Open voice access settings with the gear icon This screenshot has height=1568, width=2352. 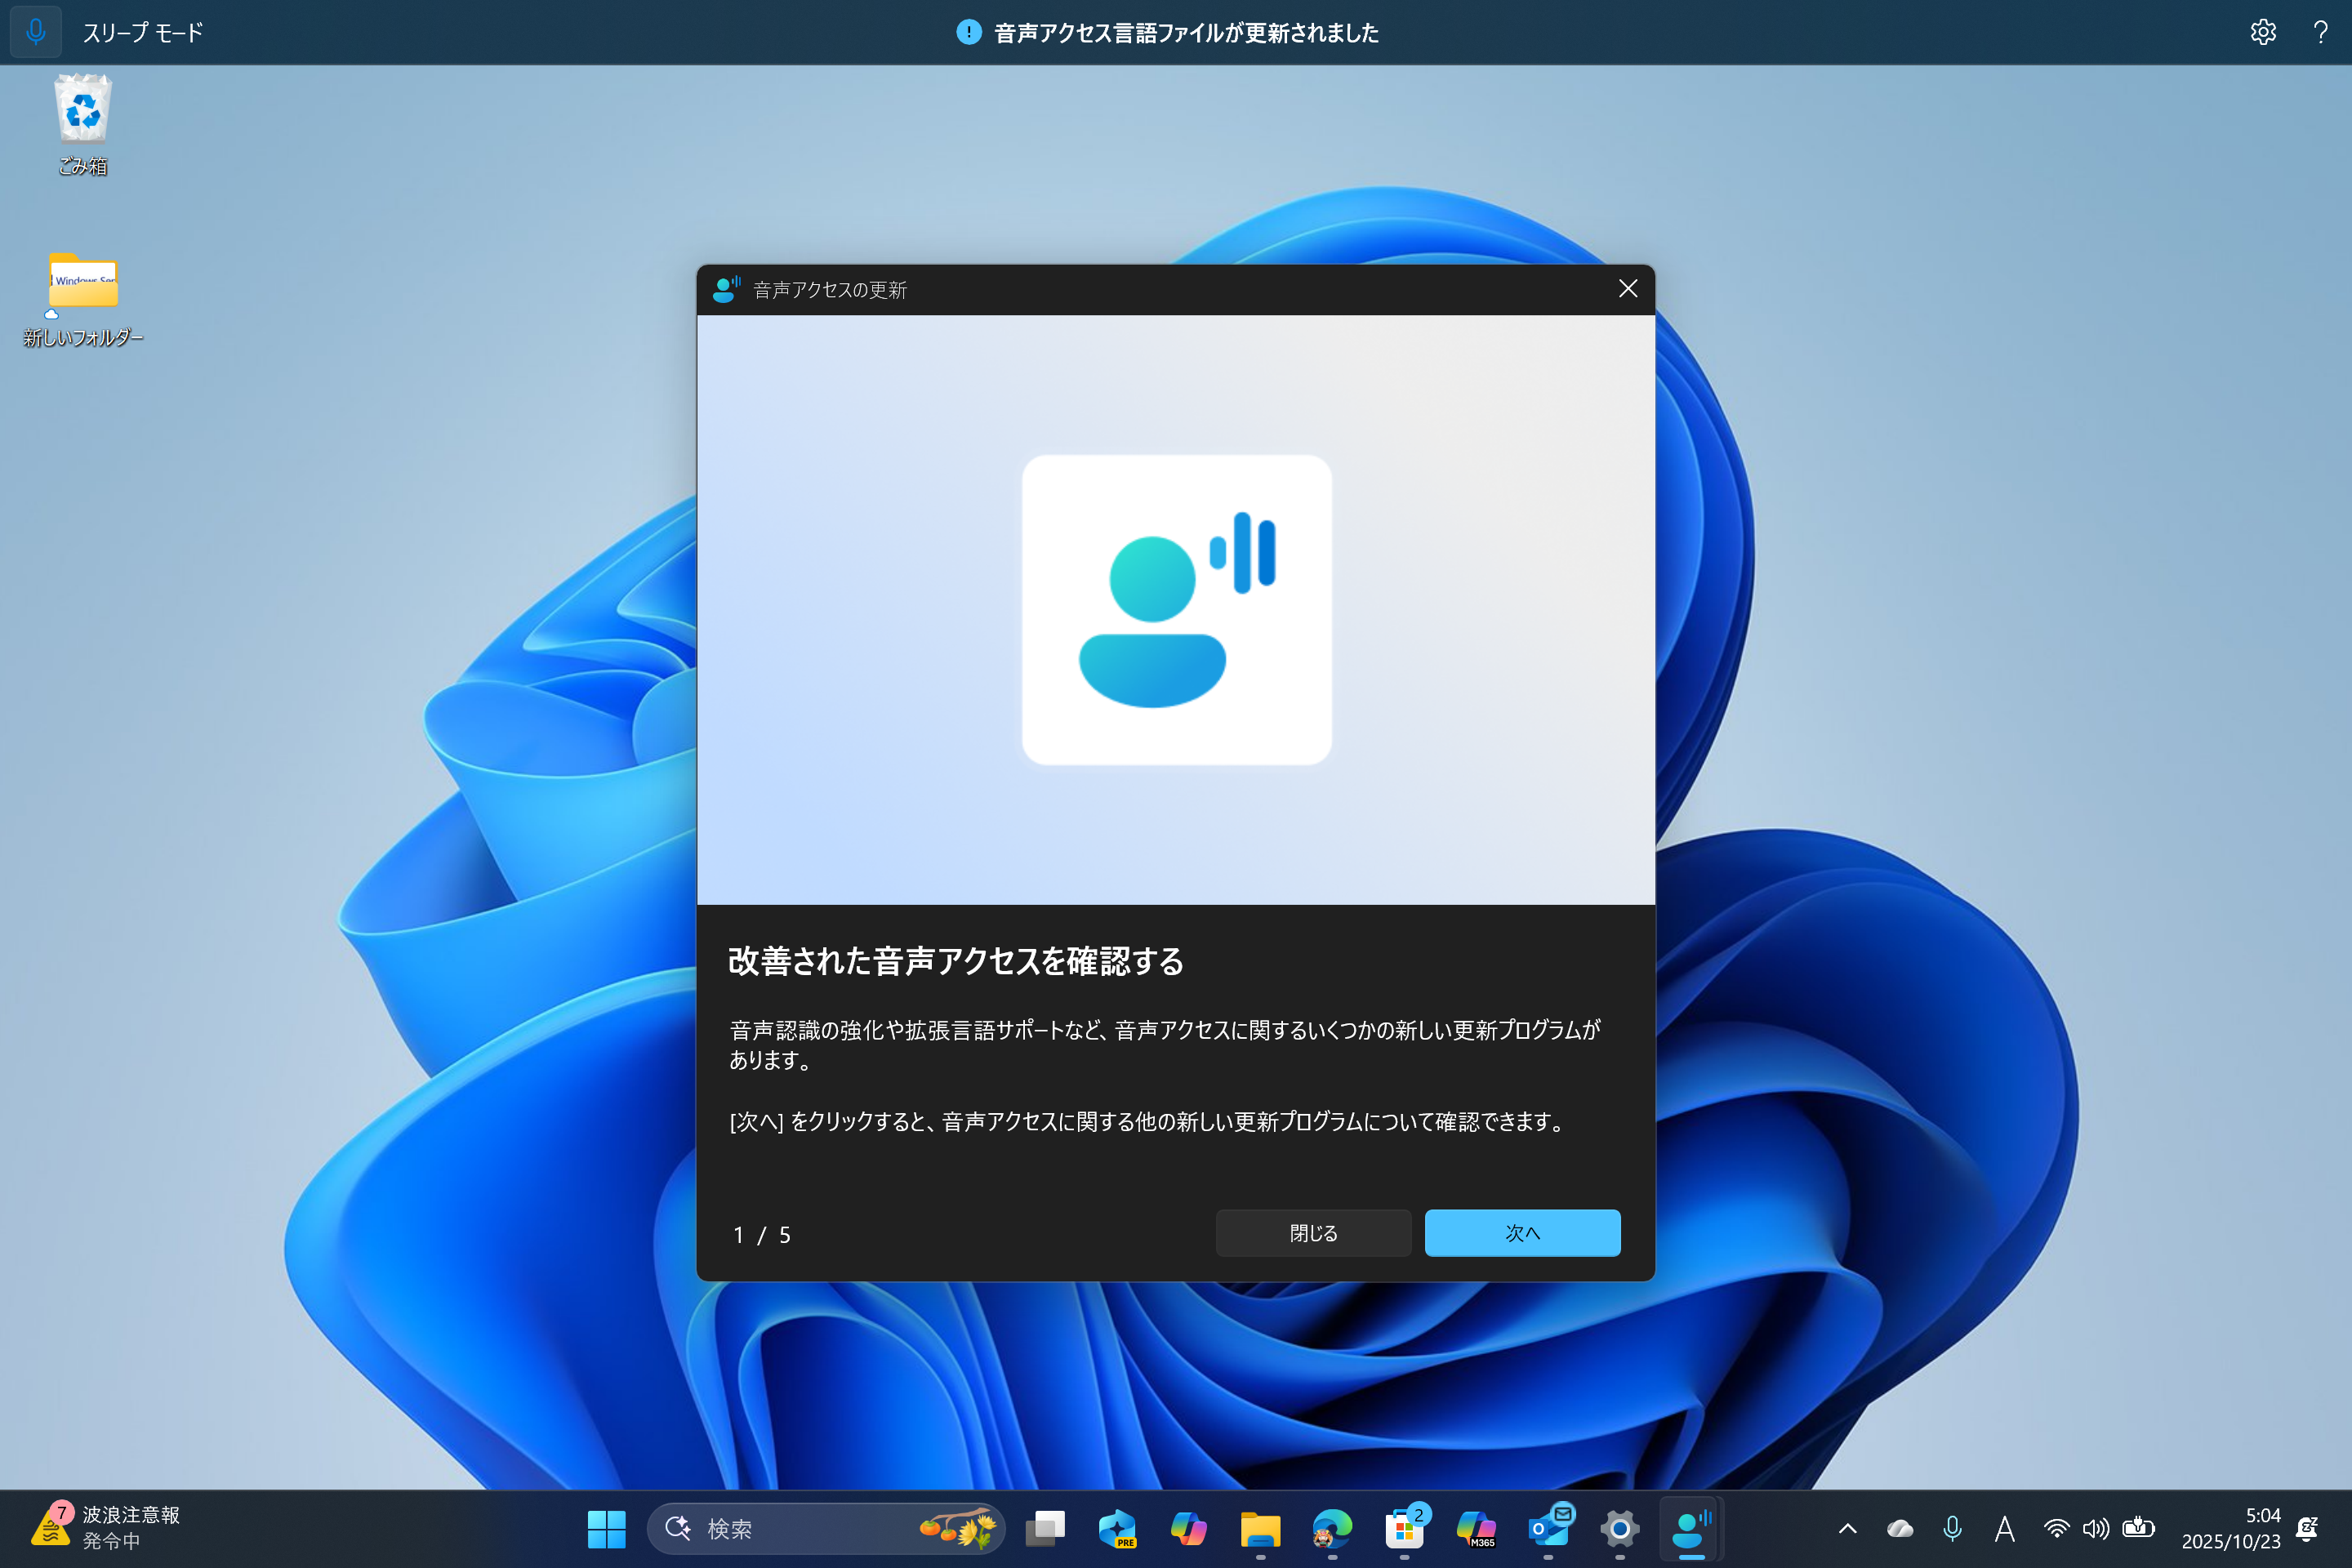[2263, 32]
